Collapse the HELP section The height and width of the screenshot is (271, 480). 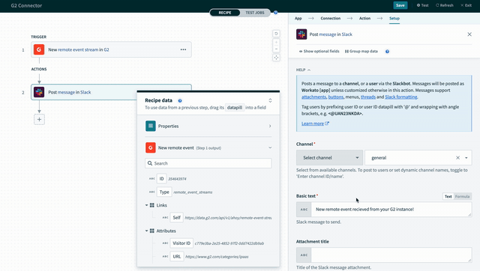click(303, 70)
